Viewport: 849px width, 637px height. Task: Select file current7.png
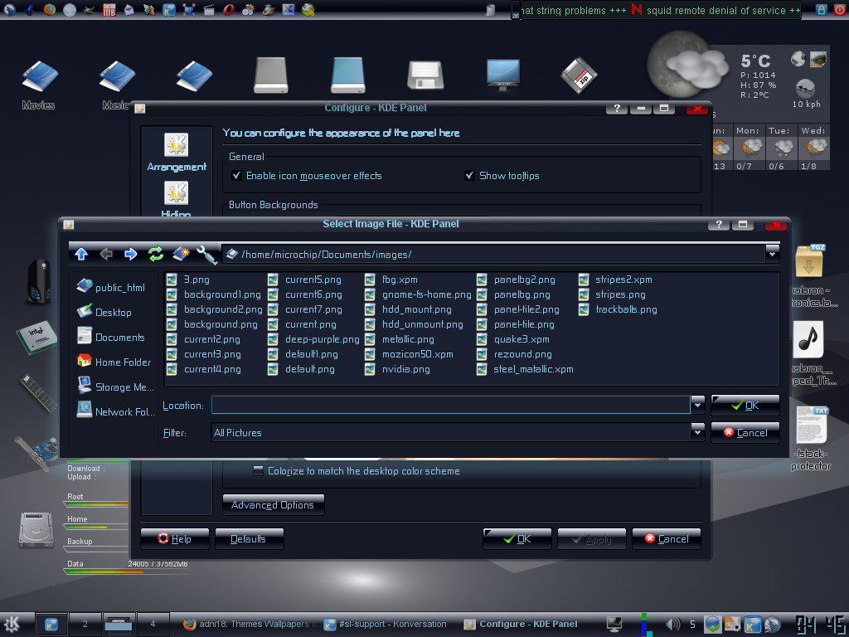pyautogui.click(x=305, y=309)
